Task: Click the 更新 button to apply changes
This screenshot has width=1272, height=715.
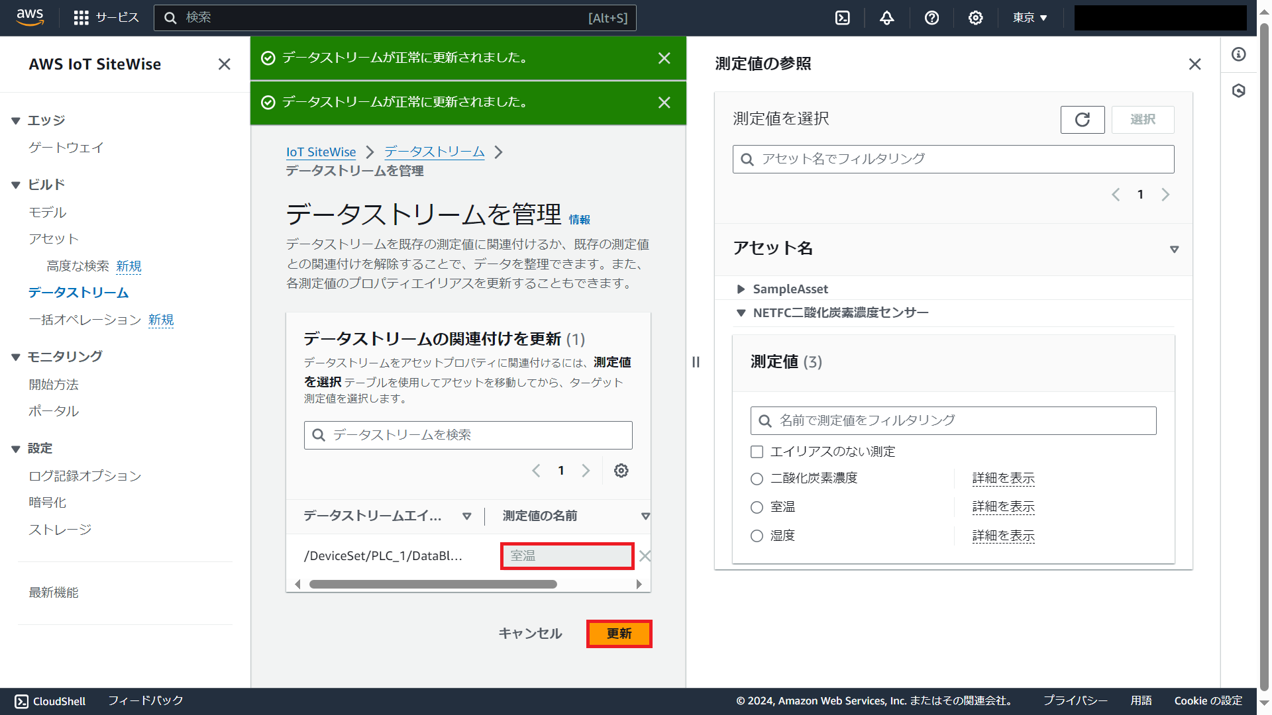Action: tap(618, 634)
